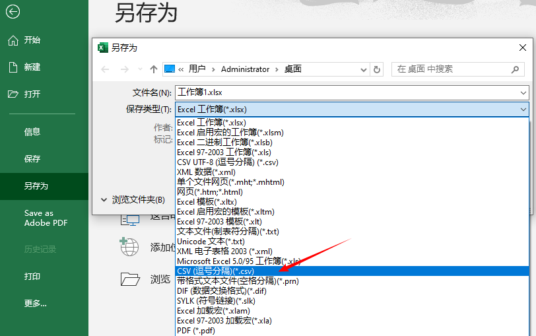Click the 保存类型 combo box
The height and width of the screenshot is (336, 536).
[352, 110]
